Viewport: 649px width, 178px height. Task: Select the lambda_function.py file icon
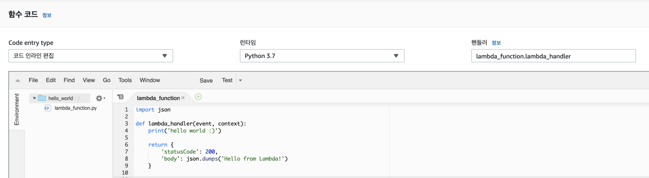47,108
